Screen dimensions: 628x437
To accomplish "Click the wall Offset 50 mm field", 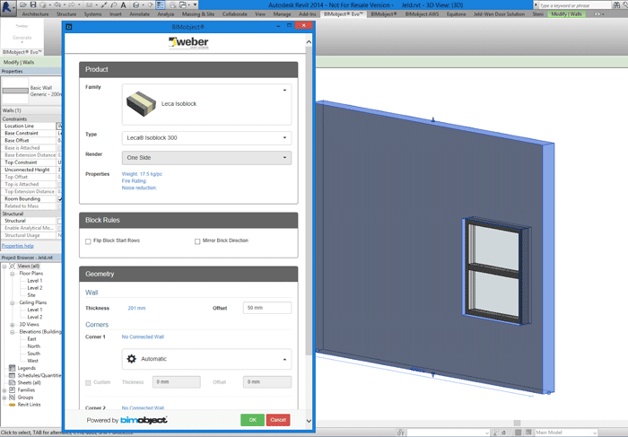I will (x=266, y=308).
